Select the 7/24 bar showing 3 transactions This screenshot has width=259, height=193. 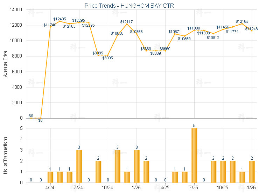click(79, 166)
